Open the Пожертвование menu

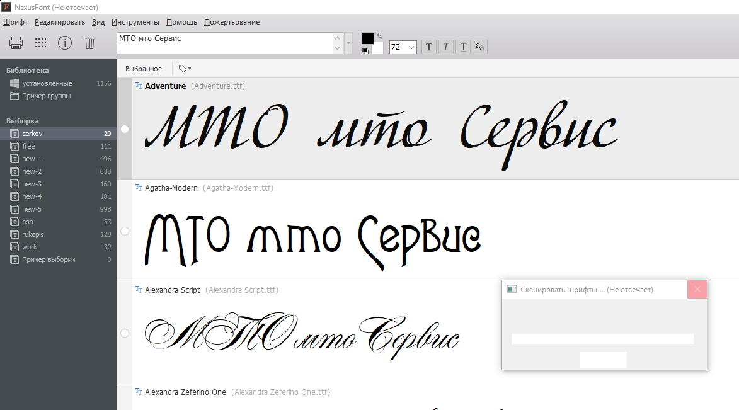coord(232,22)
